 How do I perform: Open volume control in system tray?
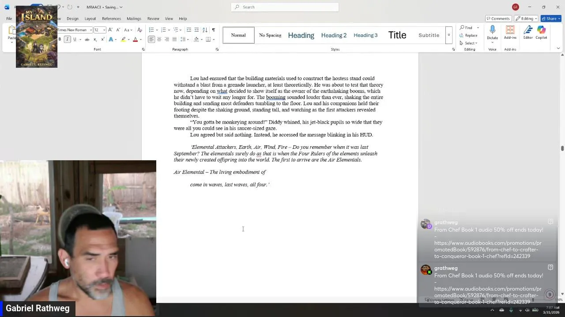527,310
